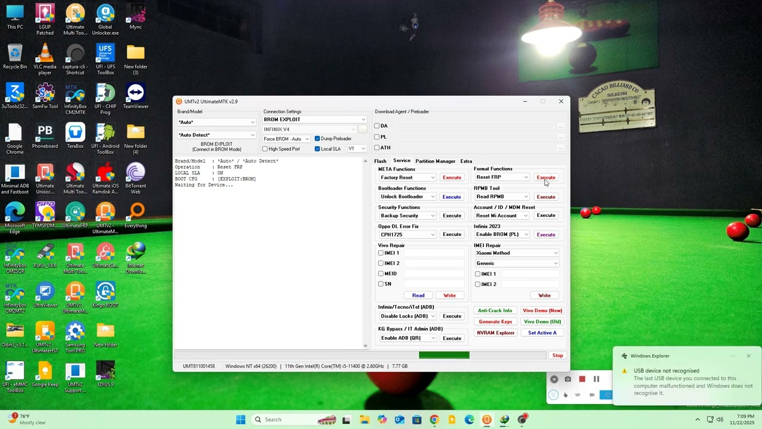Check Vivo Repair SN checkbox
The image size is (762, 429).
click(381, 284)
